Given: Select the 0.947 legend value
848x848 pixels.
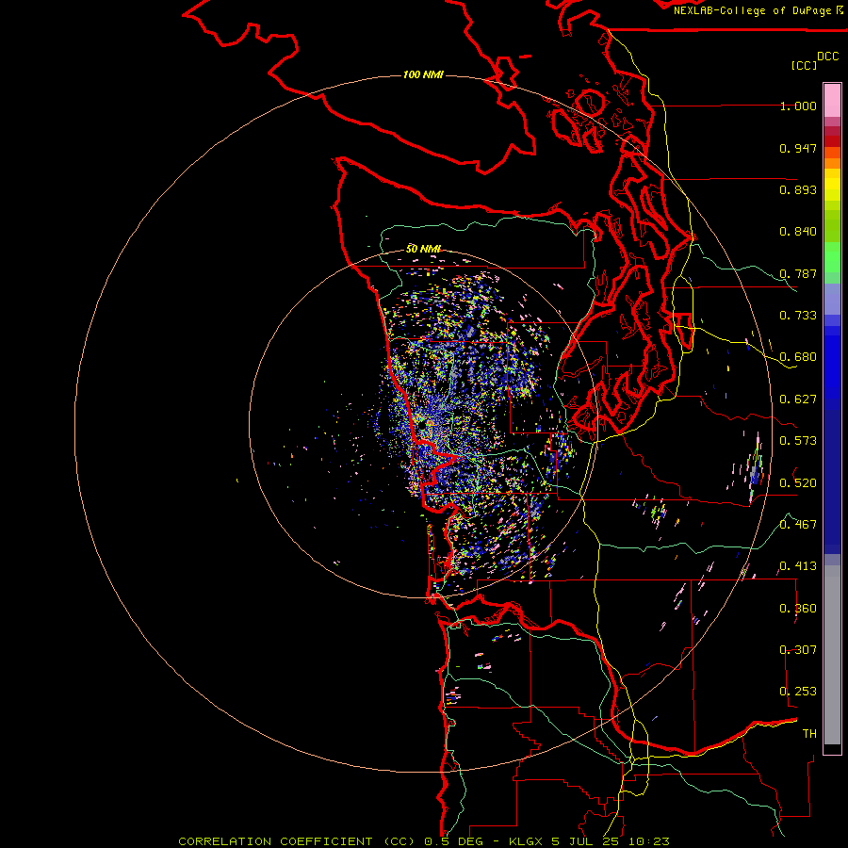Looking at the screenshot, I should 798,148.
